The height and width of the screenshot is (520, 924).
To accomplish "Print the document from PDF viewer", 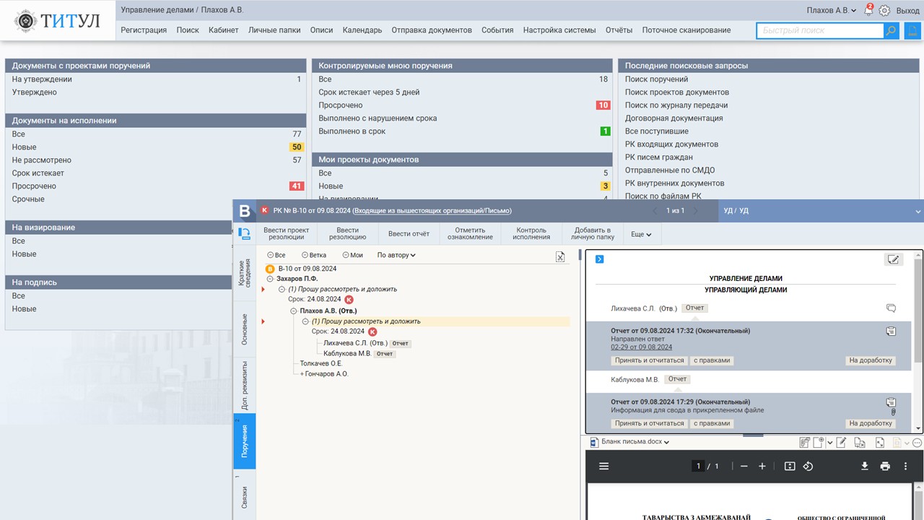I will pyautogui.click(x=885, y=466).
